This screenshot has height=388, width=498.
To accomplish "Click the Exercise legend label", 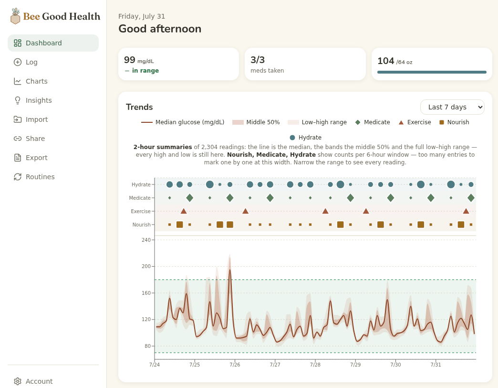I will point(419,122).
